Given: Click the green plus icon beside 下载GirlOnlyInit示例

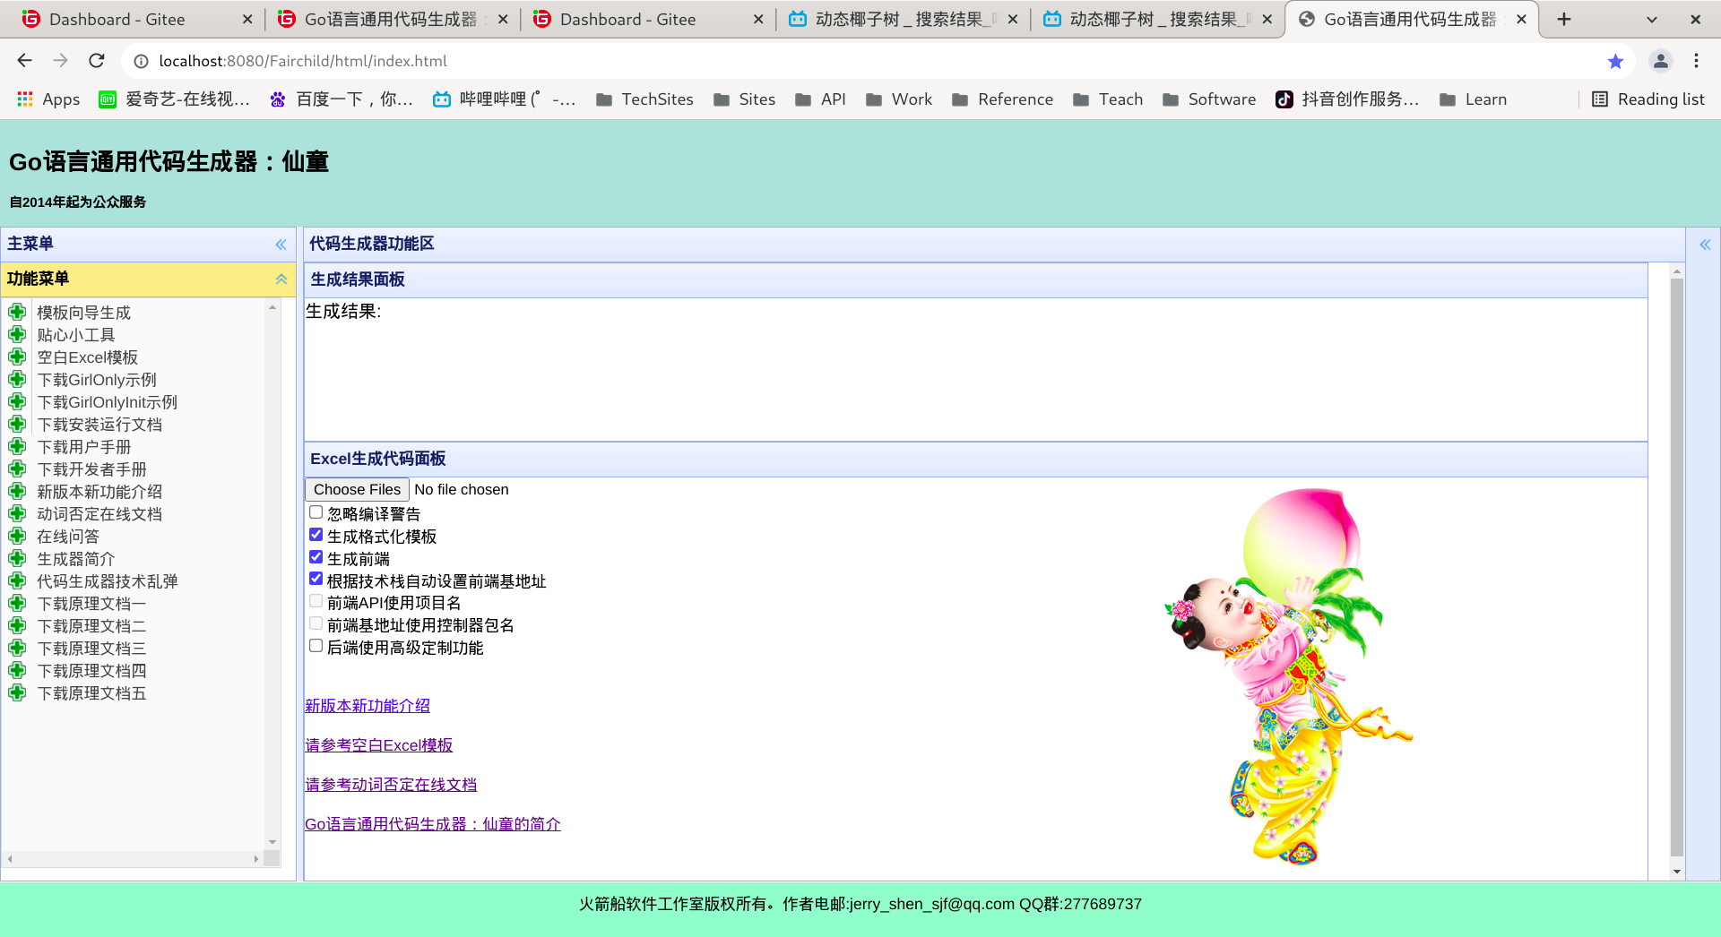Looking at the screenshot, I should tap(17, 401).
